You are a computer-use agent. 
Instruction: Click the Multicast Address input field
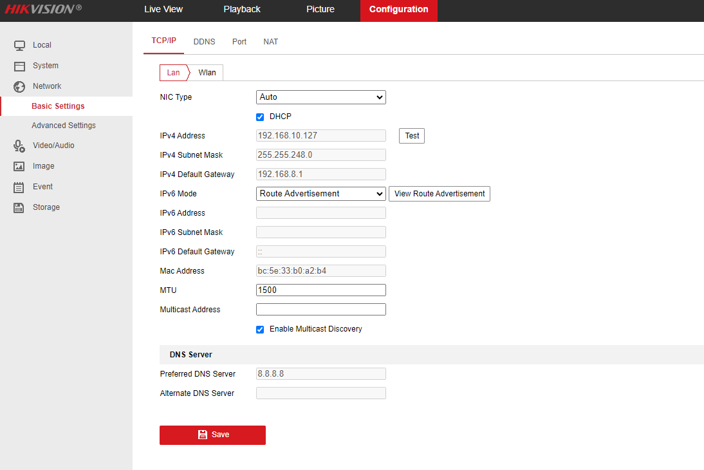320,309
